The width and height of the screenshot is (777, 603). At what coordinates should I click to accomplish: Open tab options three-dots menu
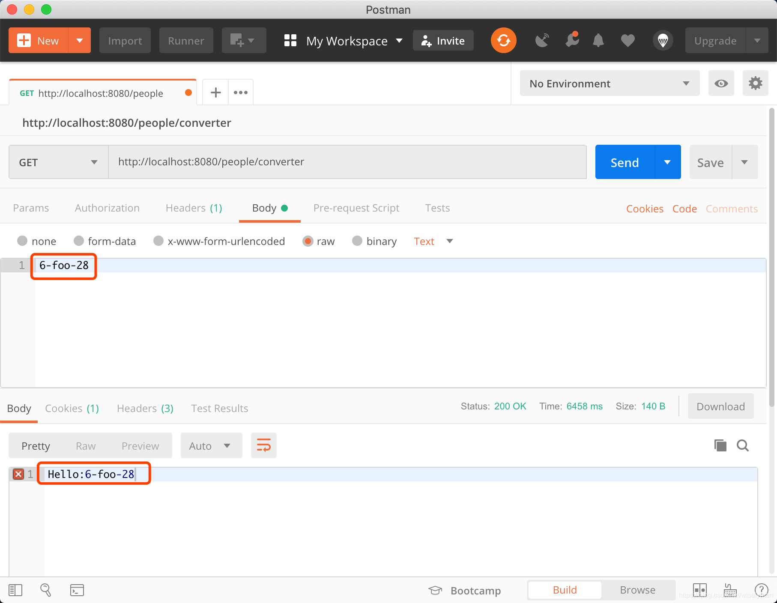tap(241, 93)
